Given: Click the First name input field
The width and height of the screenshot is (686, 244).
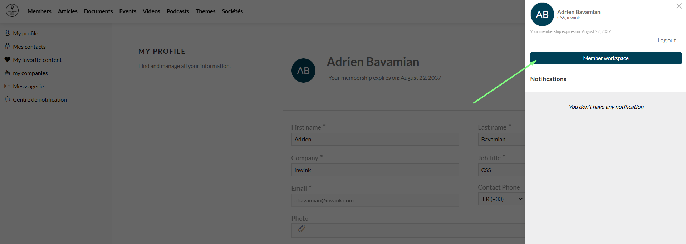Looking at the screenshot, I should coord(375,139).
